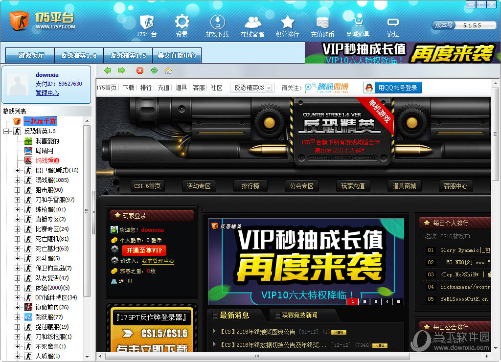Show banner slide 5
Image resolution: width=501 pixels, height=362 pixels.
(398, 301)
